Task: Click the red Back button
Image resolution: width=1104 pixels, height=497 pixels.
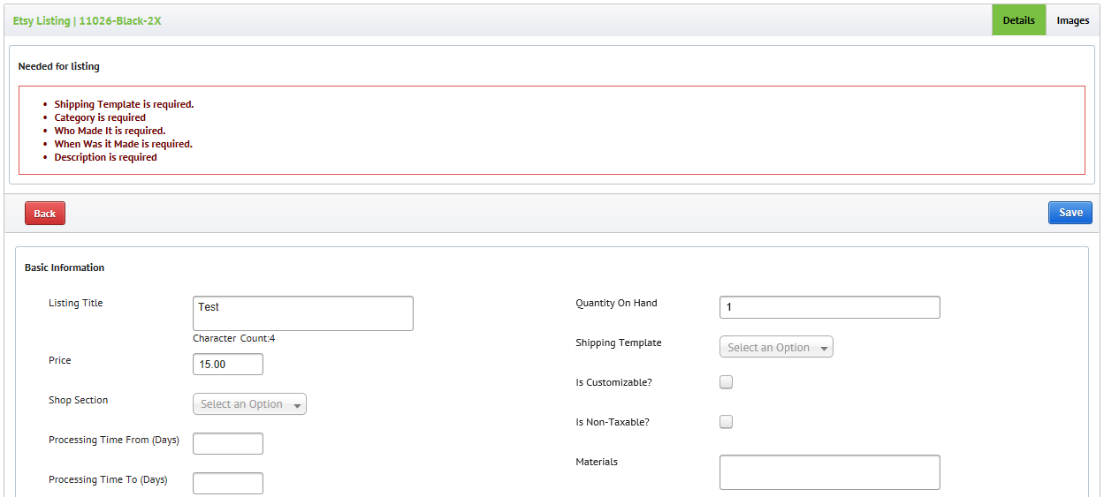Action: (45, 214)
